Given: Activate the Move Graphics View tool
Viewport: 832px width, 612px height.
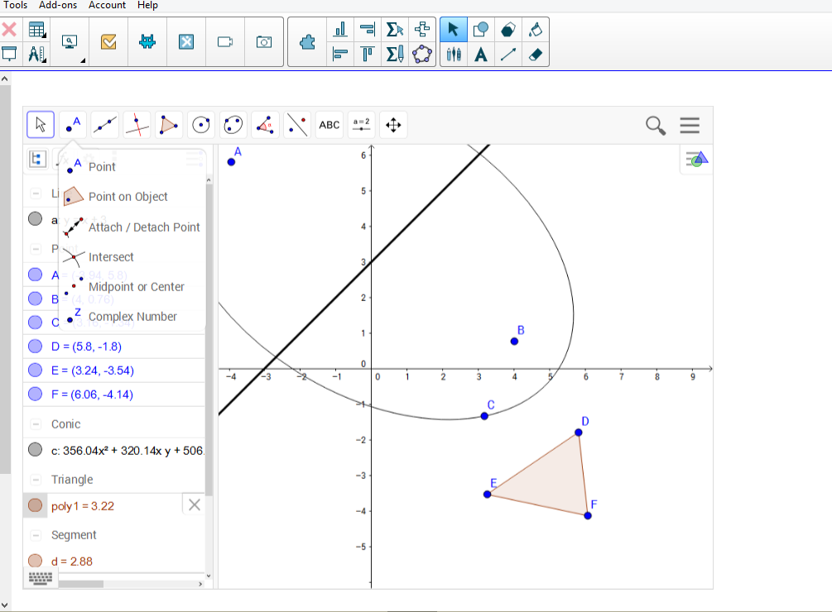Looking at the screenshot, I should click(393, 125).
